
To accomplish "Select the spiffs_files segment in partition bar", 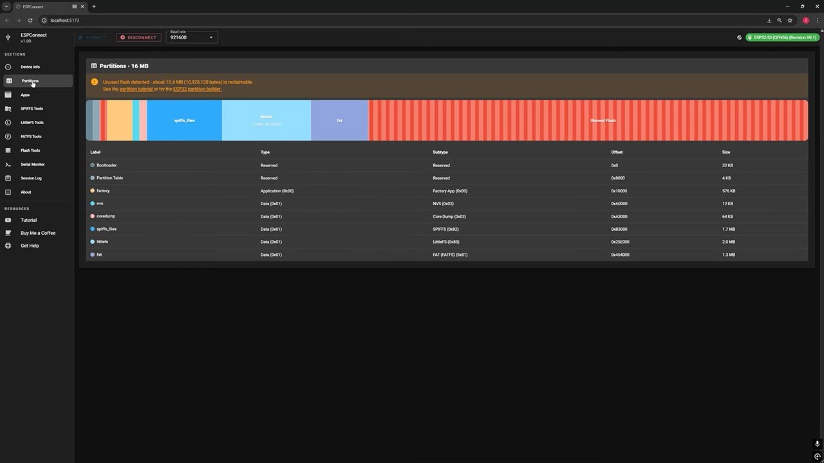I will point(184,120).
